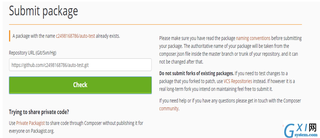
Task: Click the orange bar beside the warning
Action: point(10,36)
